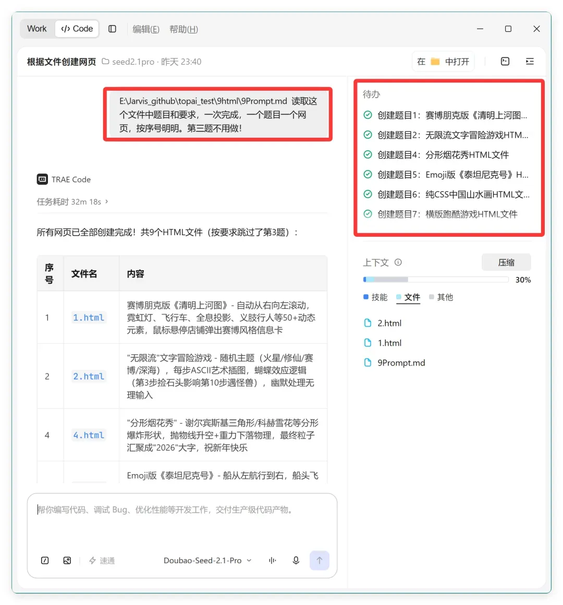
Task: Toggle the sidebar panel icon
Action: pyautogui.click(x=112, y=29)
